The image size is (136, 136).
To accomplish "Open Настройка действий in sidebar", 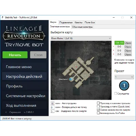I will [x=24, y=76].
